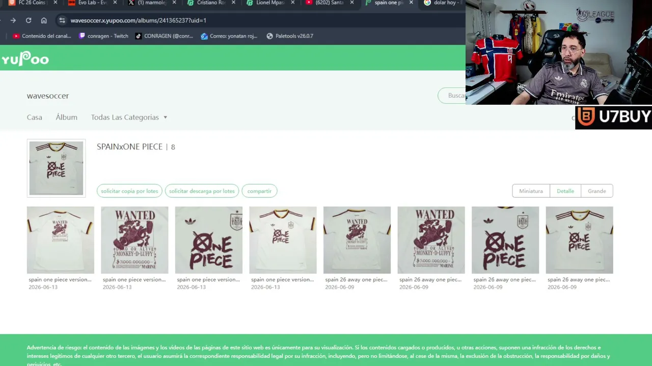The width and height of the screenshot is (652, 366).
Task: Open 2026-06-09 full-shirt Wanted print thumbnail
Action: (357, 240)
